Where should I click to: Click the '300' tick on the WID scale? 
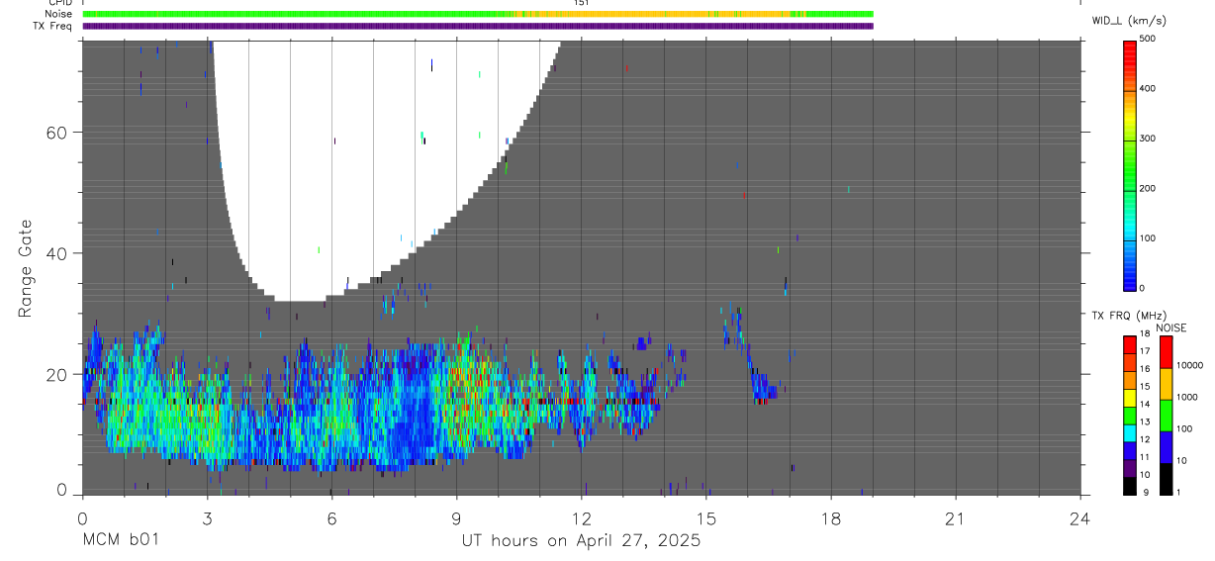(x=1148, y=140)
